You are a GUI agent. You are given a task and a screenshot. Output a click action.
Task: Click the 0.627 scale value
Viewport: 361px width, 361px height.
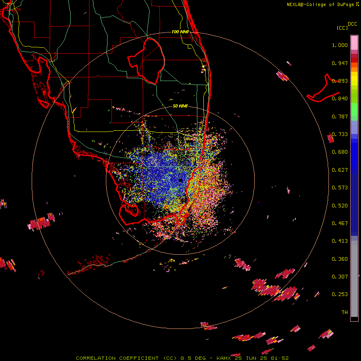coord(340,170)
